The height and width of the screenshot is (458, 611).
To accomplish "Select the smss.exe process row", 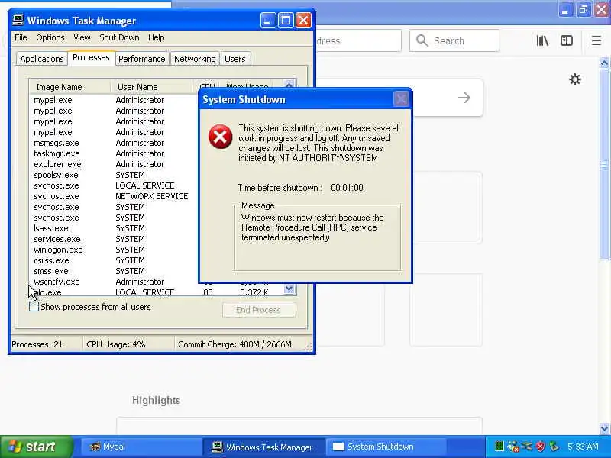I will [113, 271].
